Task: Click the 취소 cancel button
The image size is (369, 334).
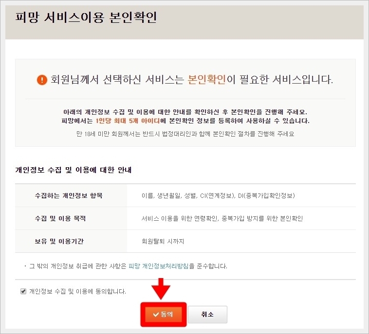Action: pos(207,314)
